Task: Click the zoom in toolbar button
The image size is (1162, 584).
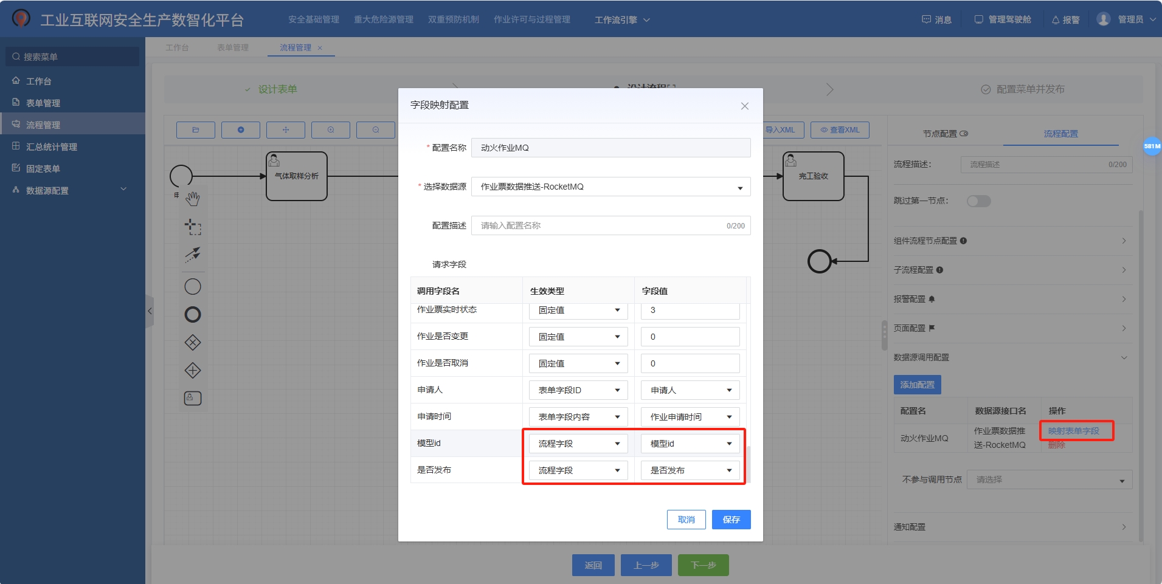Action: tap(331, 130)
